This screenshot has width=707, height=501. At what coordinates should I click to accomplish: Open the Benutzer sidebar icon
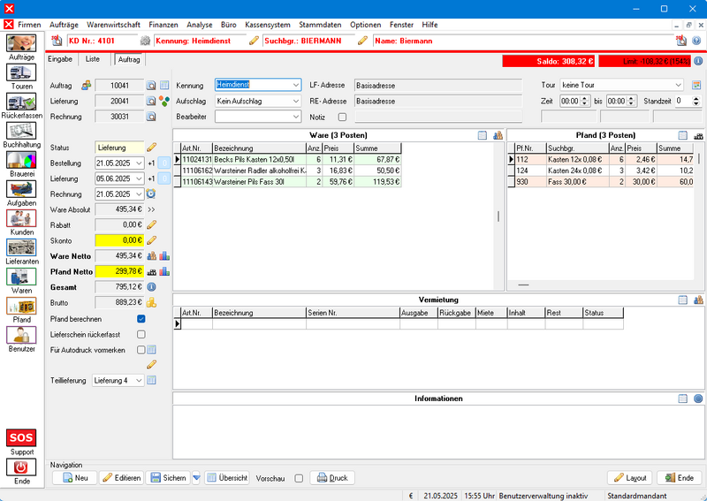pyautogui.click(x=21, y=336)
